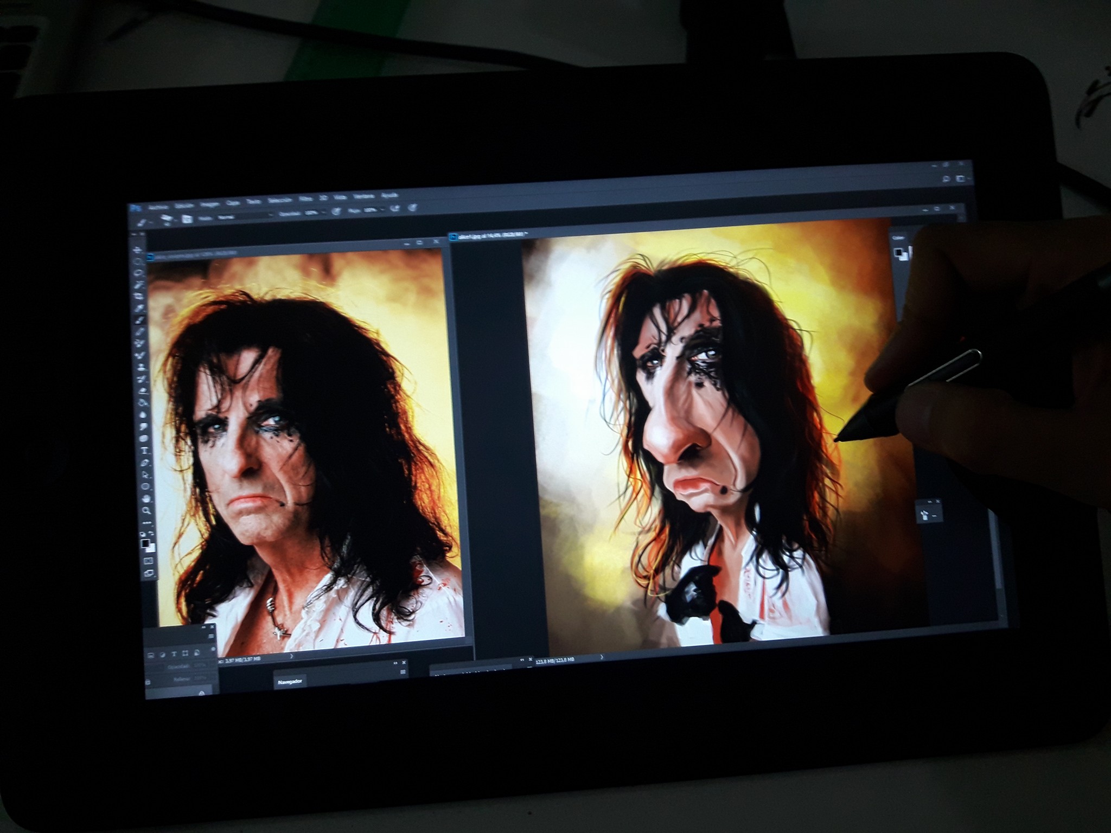This screenshot has height=833, width=1111.
Task: Select the Move tool
Action: tap(138, 250)
